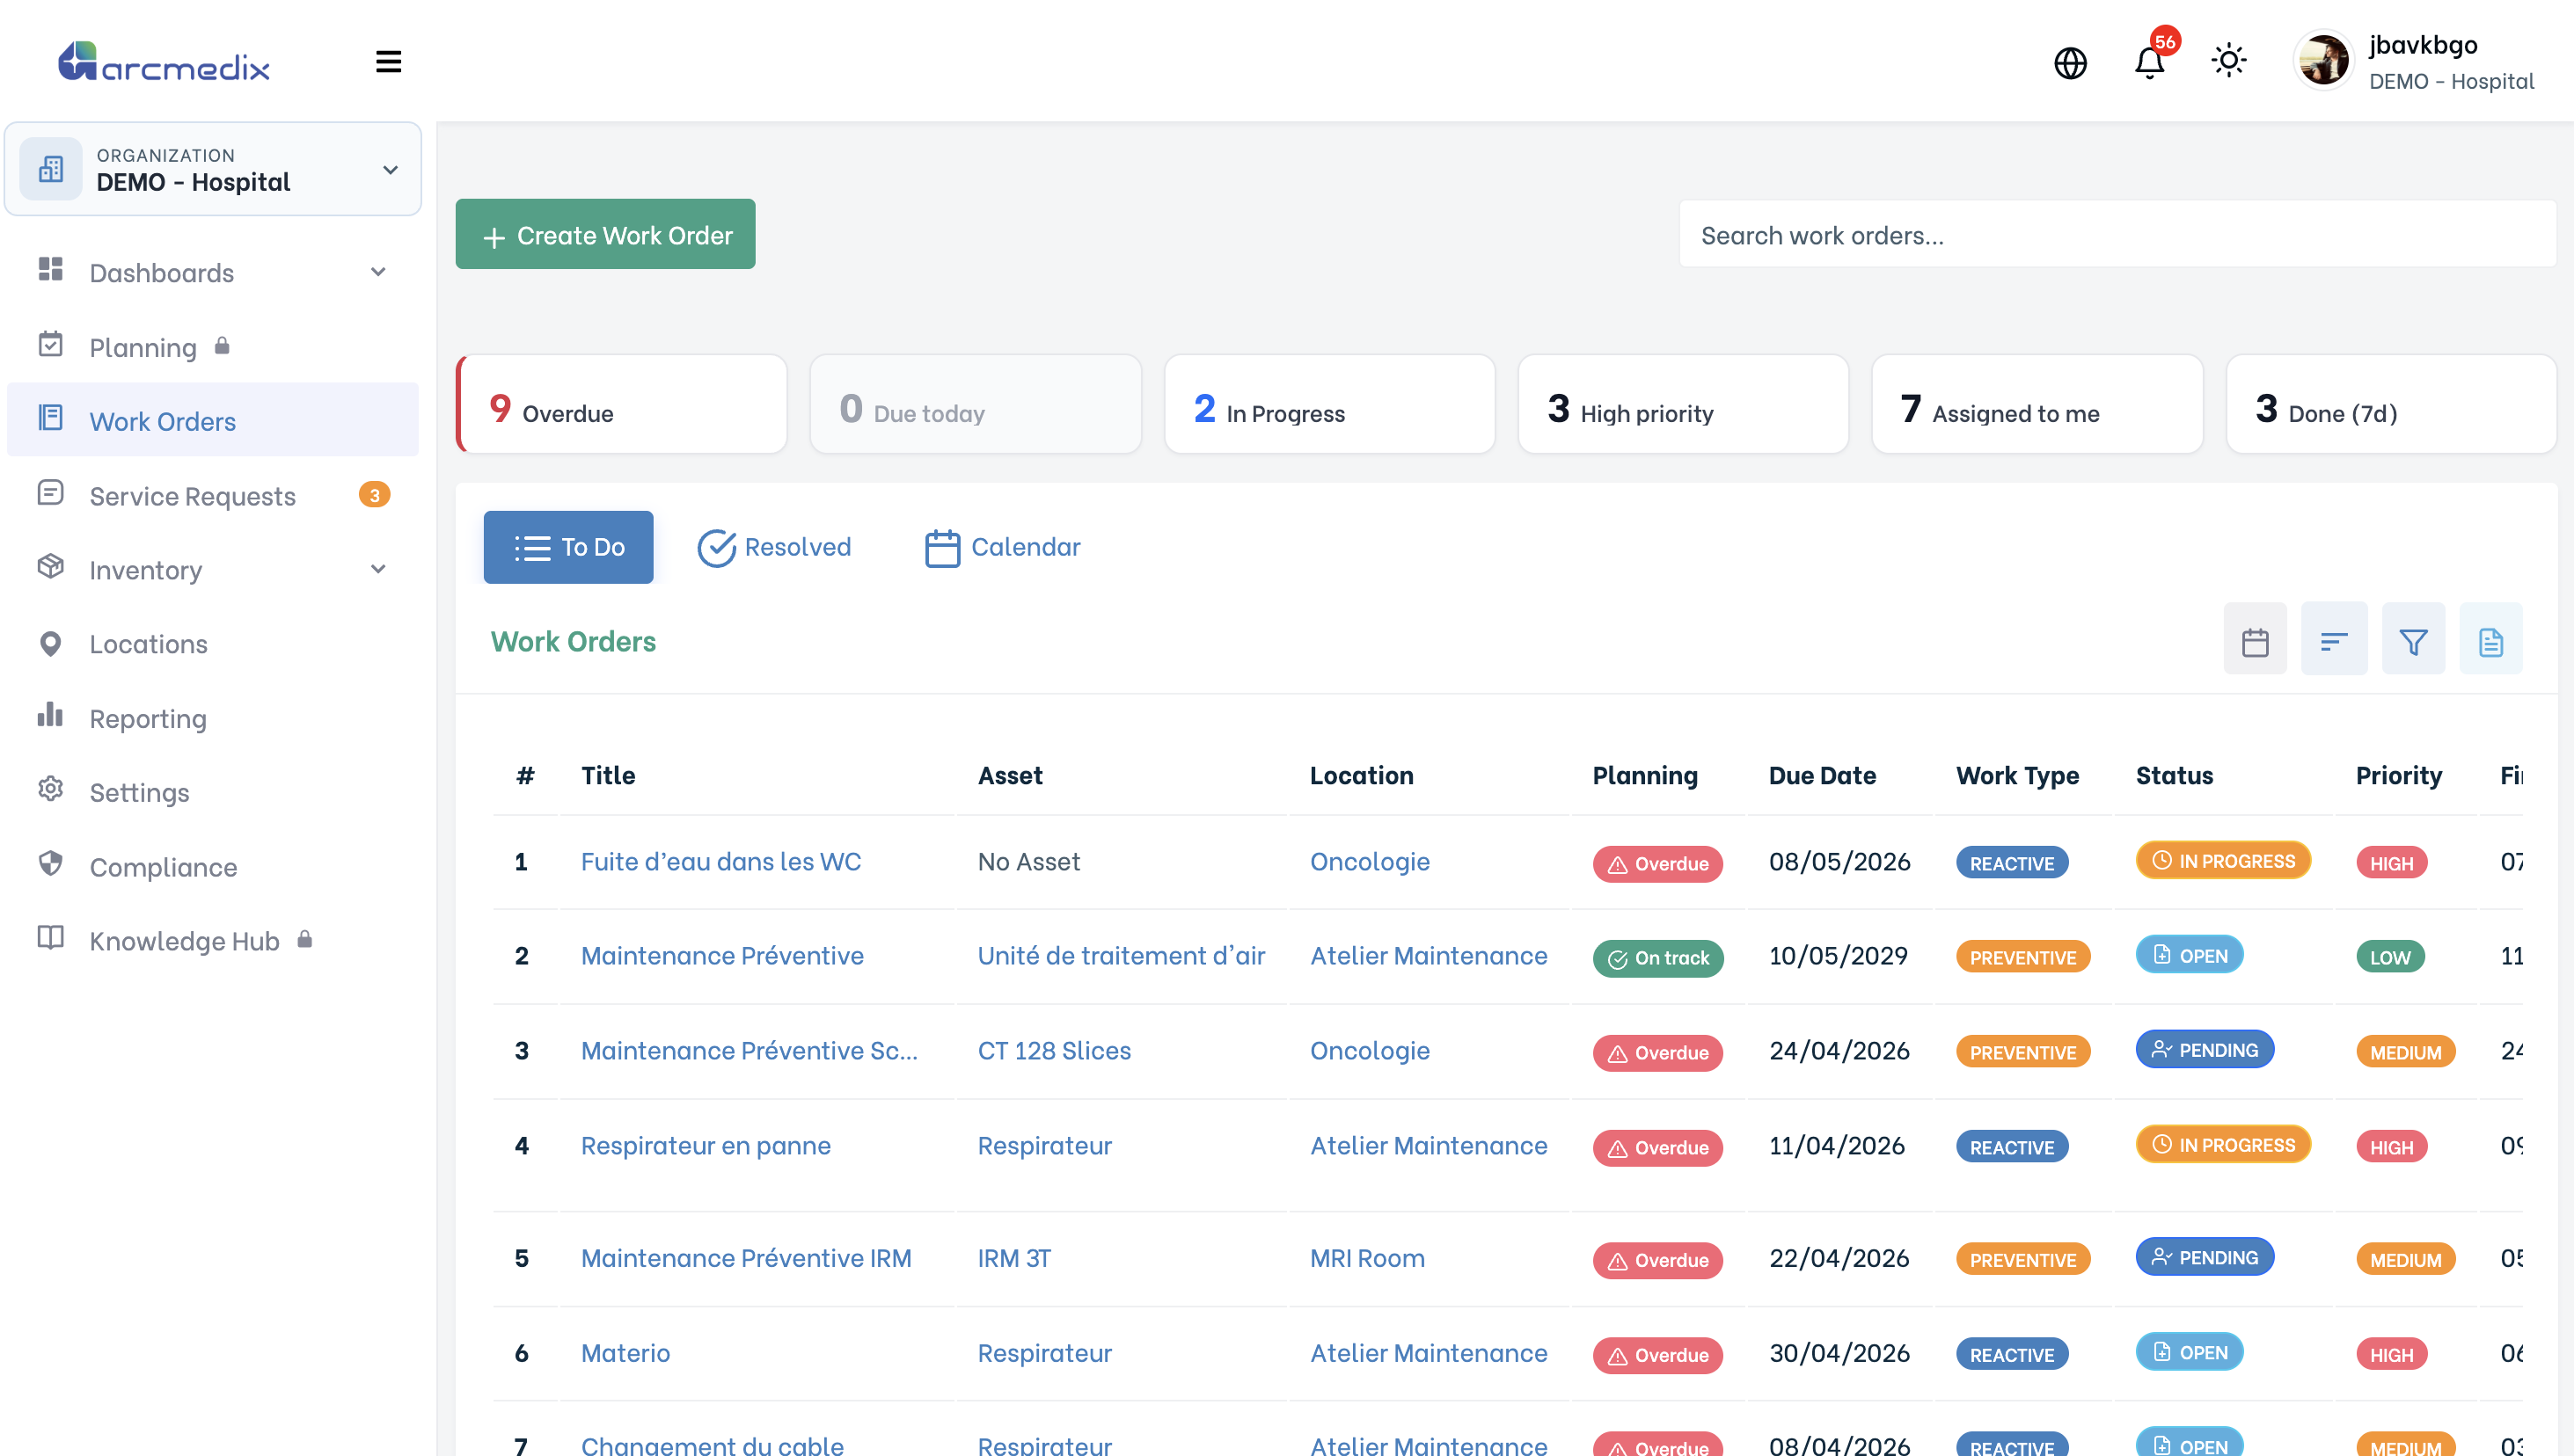2574x1456 pixels.
Task: Open the notifications bell
Action: click(2149, 63)
